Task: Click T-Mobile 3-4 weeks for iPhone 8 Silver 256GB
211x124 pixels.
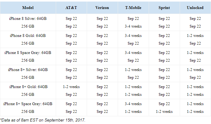Action: 133,26
